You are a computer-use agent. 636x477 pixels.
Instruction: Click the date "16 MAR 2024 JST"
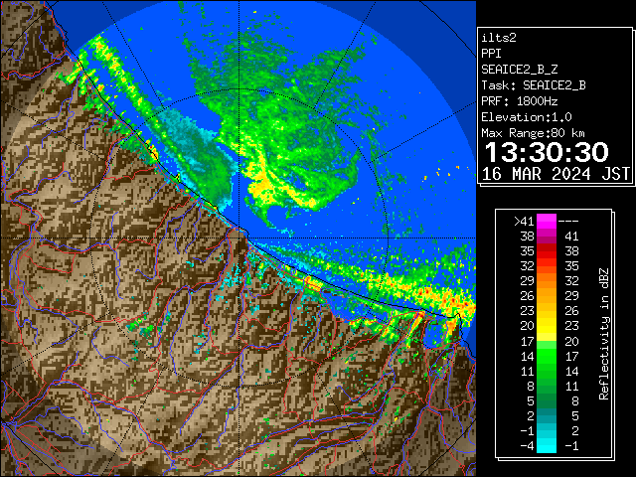(x=556, y=174)
